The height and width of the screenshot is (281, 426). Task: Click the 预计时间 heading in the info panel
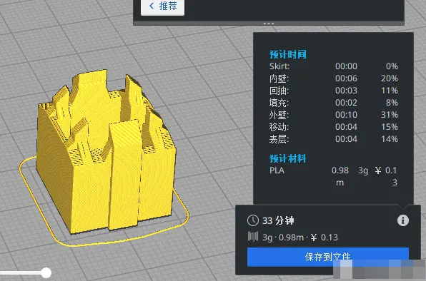(x=288, y=54)
